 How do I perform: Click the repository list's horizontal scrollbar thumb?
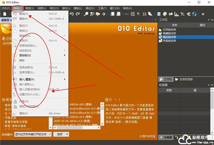[70, 128]
